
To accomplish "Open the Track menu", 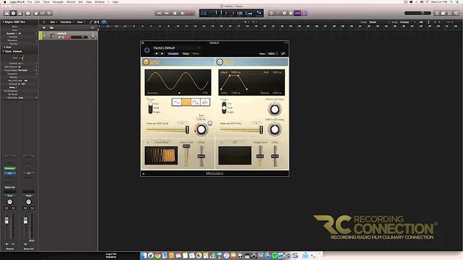I will pyautogui.click(x=46, y=2).
